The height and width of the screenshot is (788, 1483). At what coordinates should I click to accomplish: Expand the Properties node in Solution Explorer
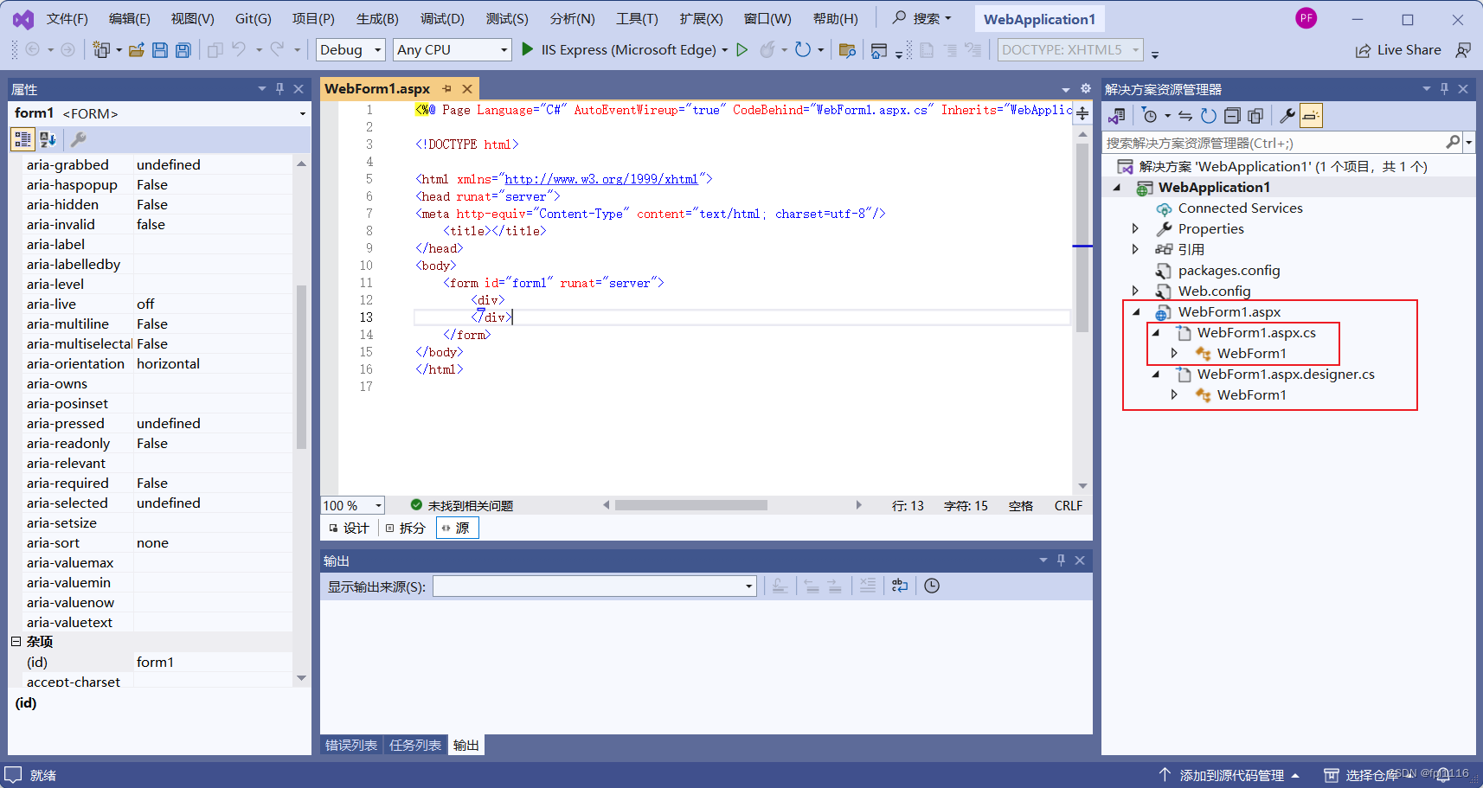click(1135, 229)
